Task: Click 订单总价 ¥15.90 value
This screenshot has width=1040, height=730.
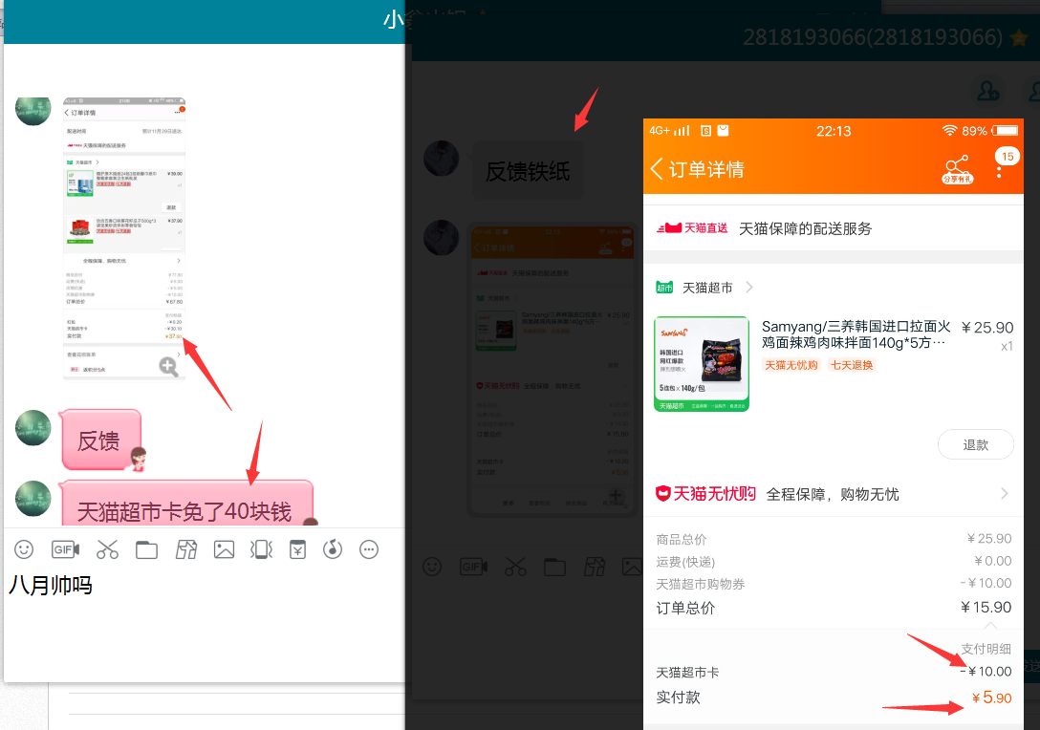Action: [986, 607]
